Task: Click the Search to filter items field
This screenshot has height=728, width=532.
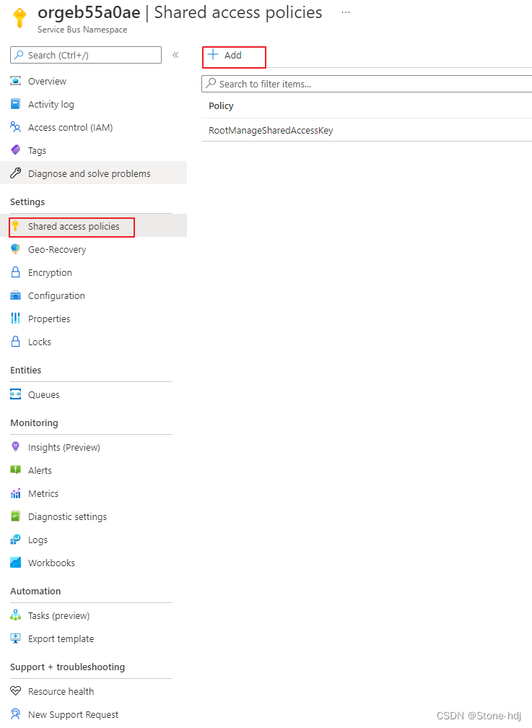Action: [x=367, y=84]
